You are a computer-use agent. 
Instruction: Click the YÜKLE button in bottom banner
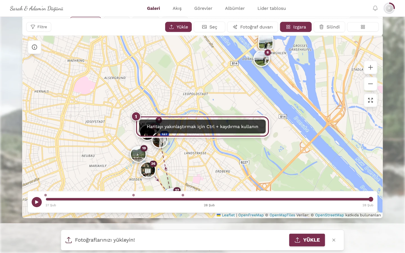[307, 240]
